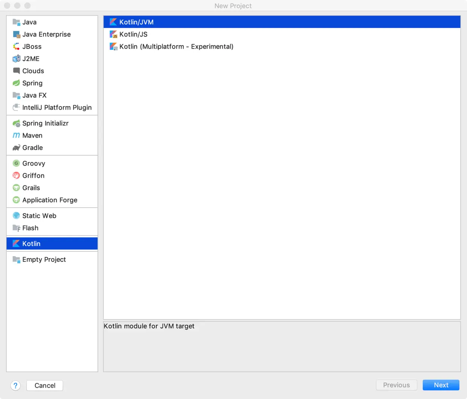Click the Spring green leaf icon
Screen dimensions: 467x399
[x=16, y=83]
